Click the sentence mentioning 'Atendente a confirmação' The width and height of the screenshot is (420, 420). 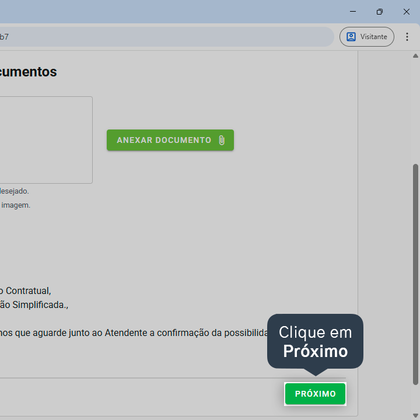pos(134,333)
